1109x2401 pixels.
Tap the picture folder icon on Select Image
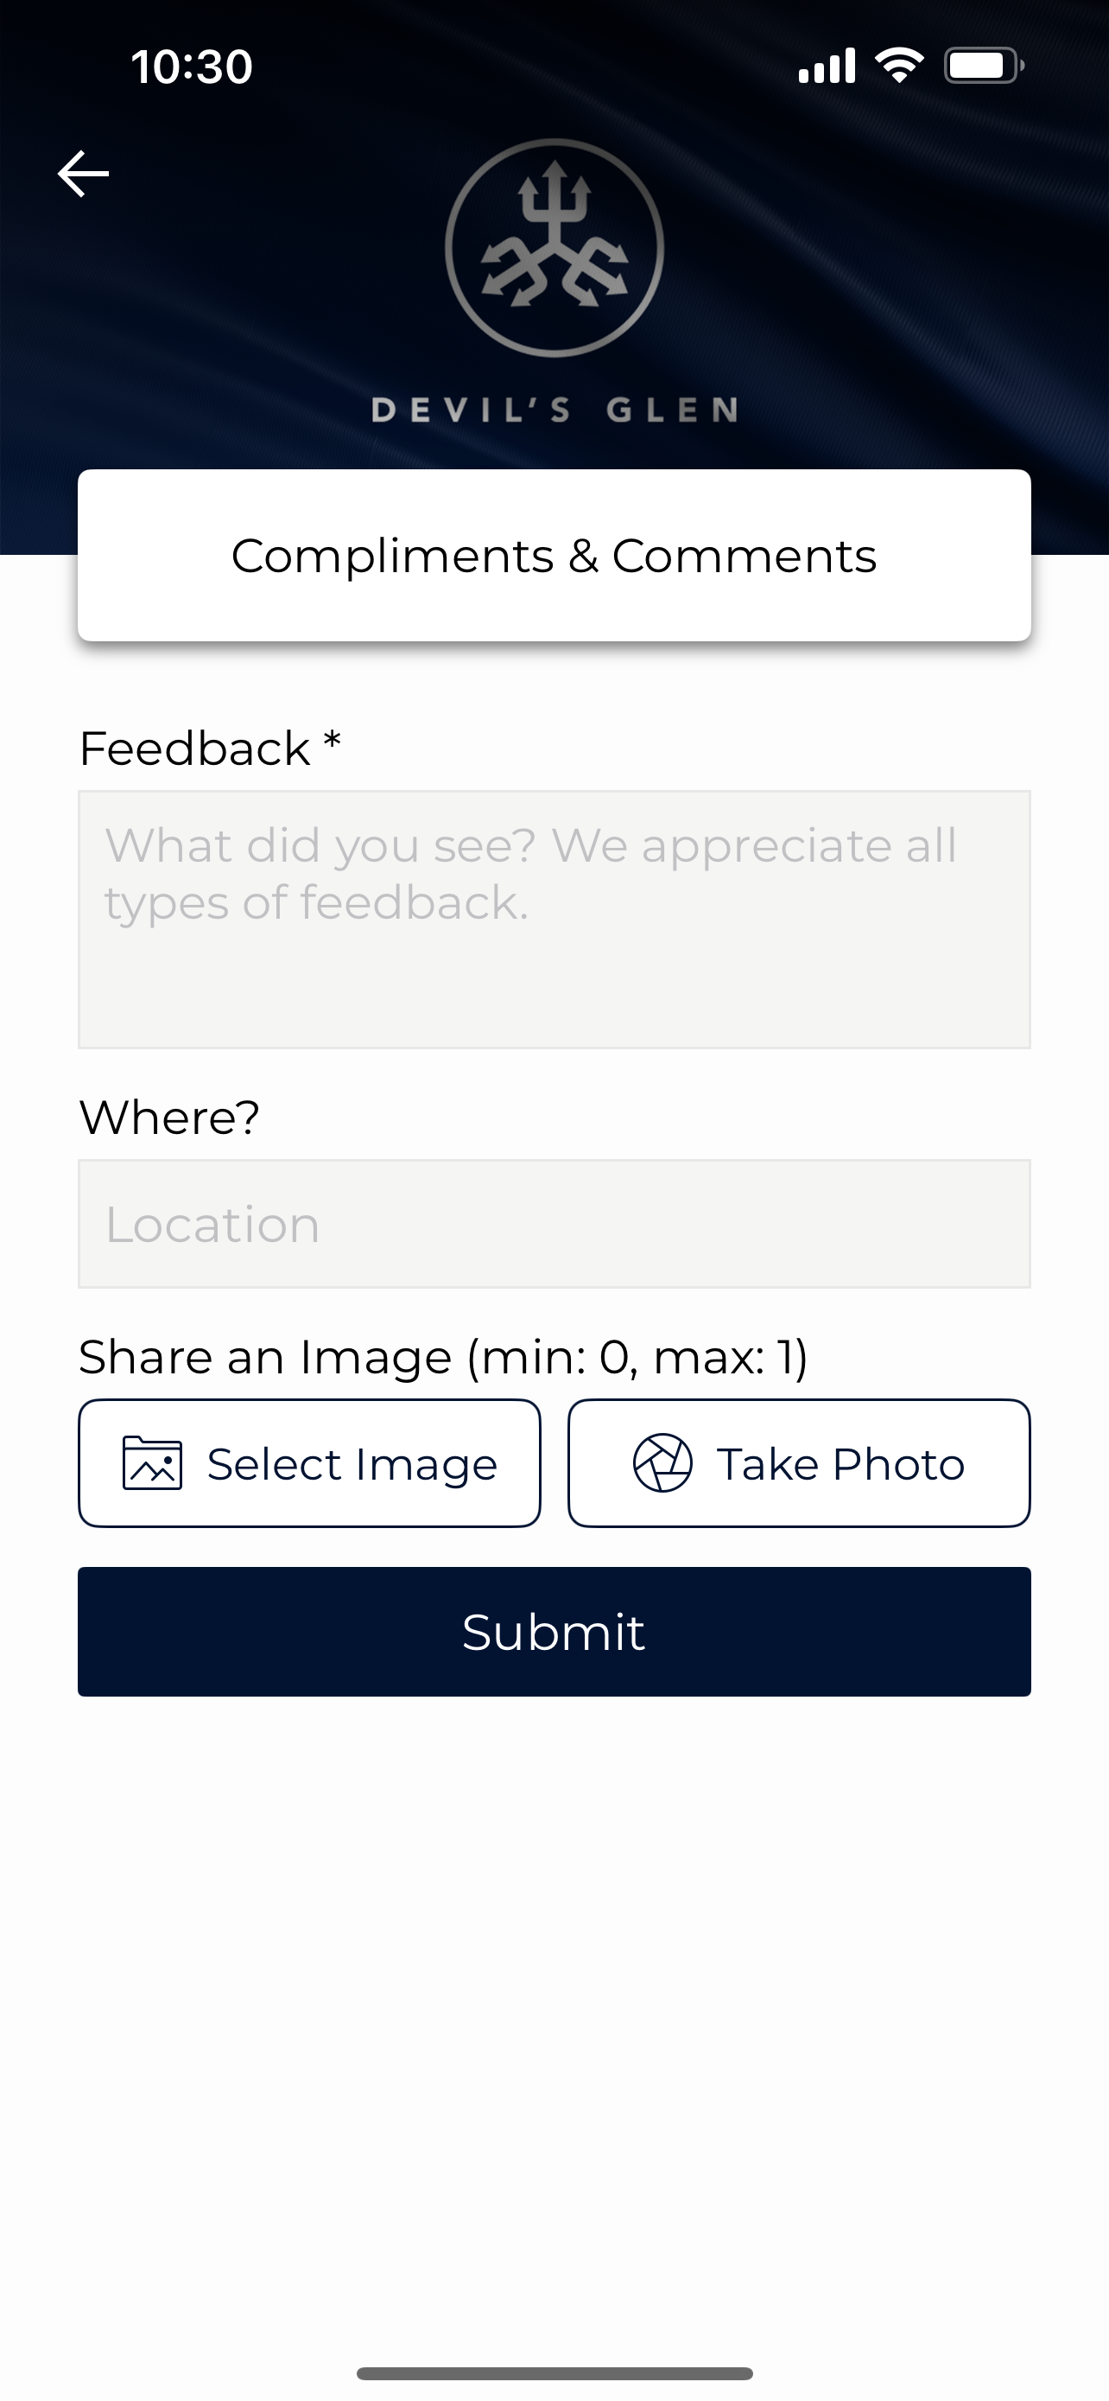[x=152, y=1463]
